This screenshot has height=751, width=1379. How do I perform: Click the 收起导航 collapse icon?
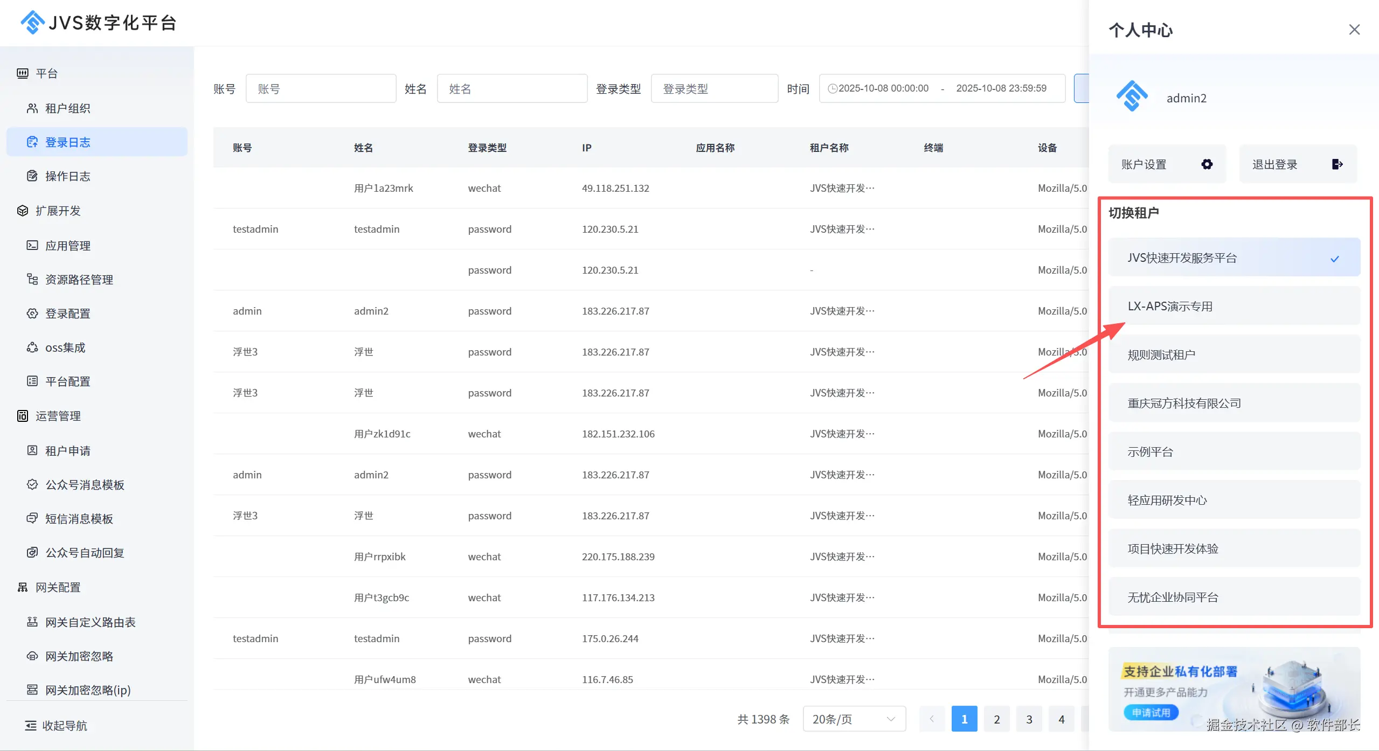pyautogui.click(x=31, y=725)
